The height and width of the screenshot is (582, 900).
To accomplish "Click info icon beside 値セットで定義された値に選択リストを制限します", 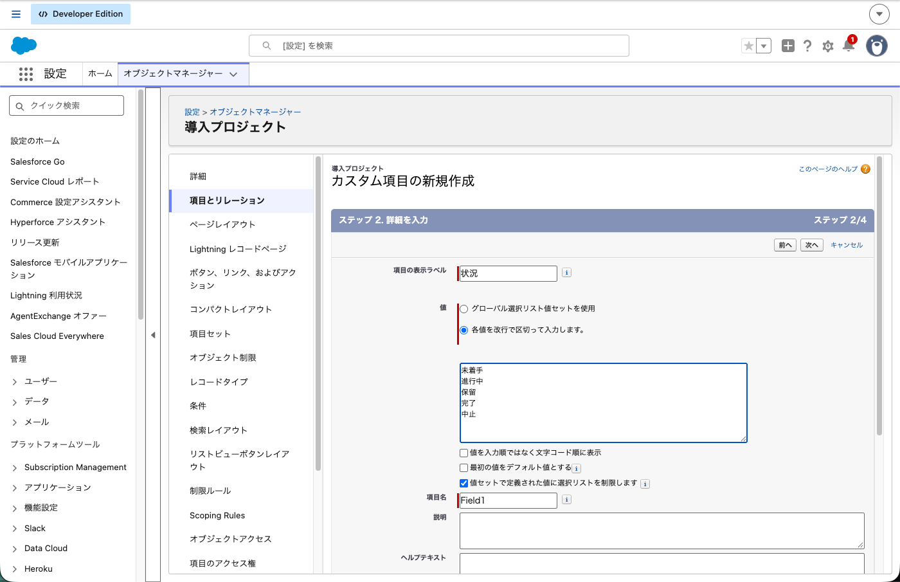I will [x=645, y=484].
